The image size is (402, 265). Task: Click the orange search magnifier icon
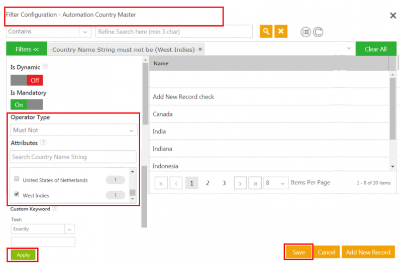(x=266, y=31)
